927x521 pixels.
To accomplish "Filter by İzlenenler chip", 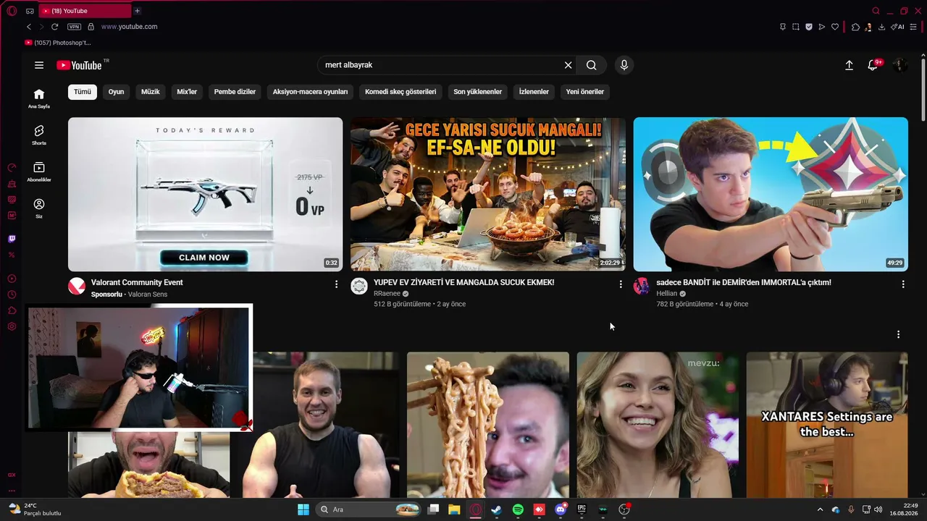I will tap(534, 92).
